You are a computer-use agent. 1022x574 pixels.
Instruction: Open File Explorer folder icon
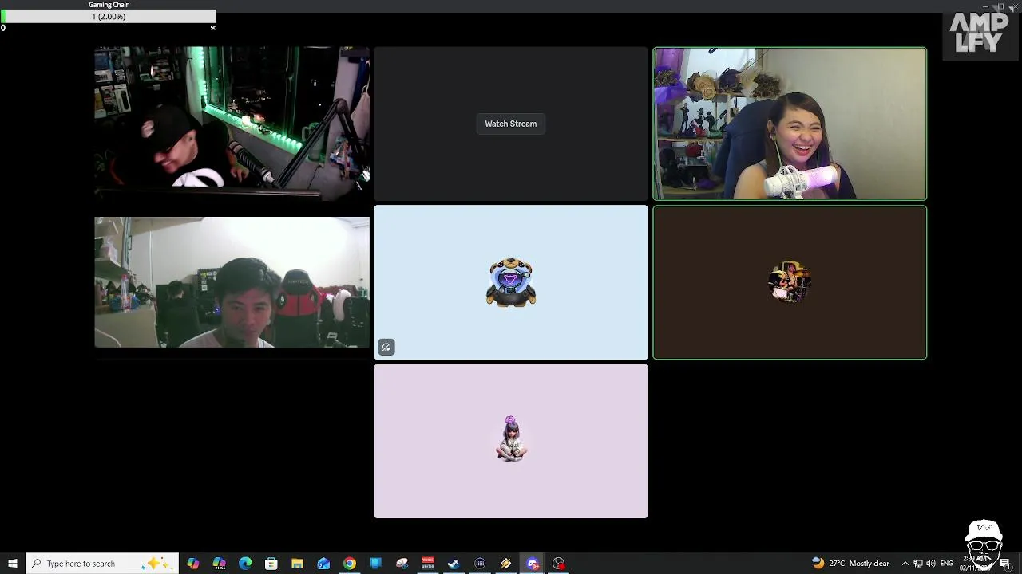(x=297, y=564)
